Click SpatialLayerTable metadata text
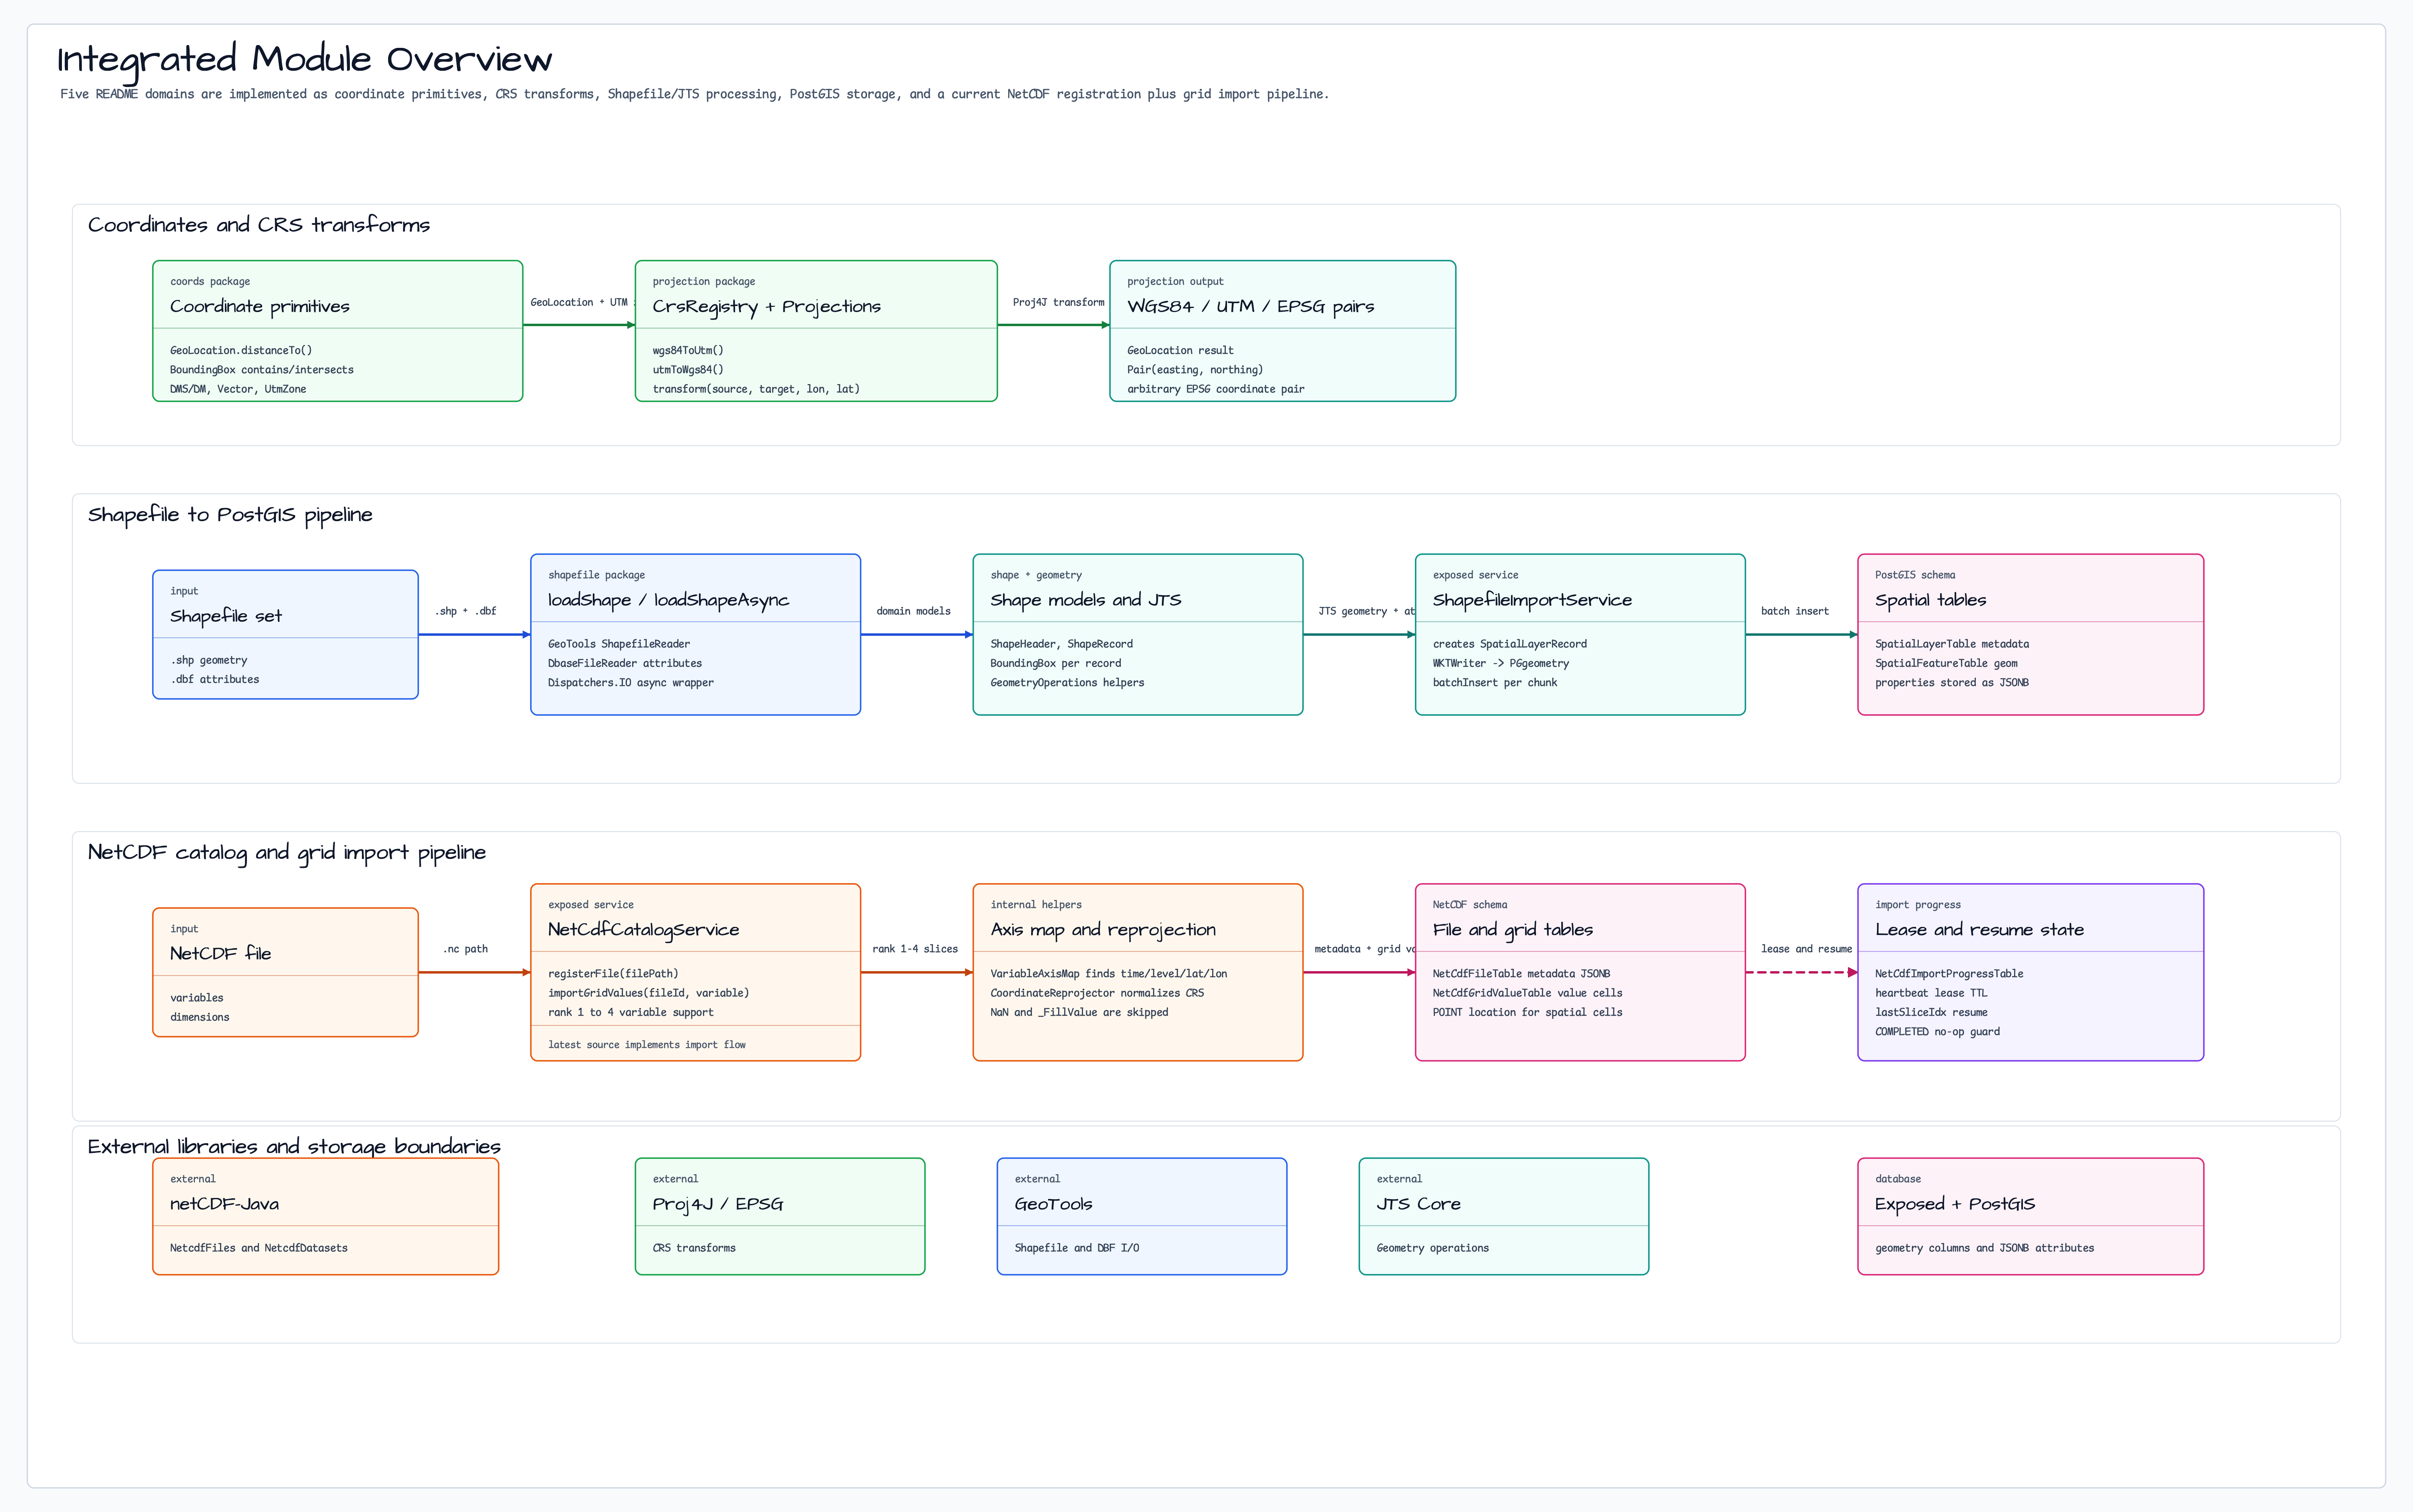The width and height of the screenshot is (2413, 1512). [1952, 644]
